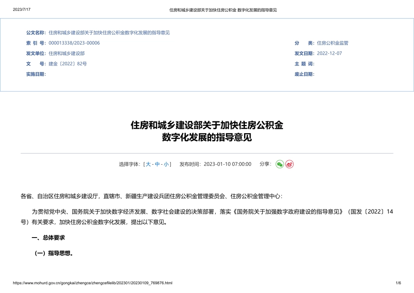Click the section heading 一、总体要求

[48, 238]
